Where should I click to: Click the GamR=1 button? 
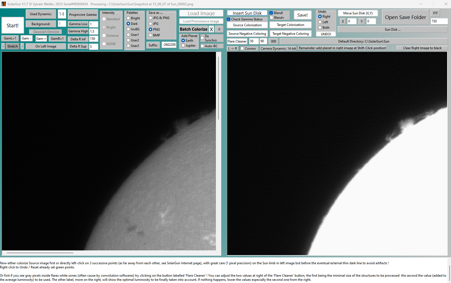point(57,38)
